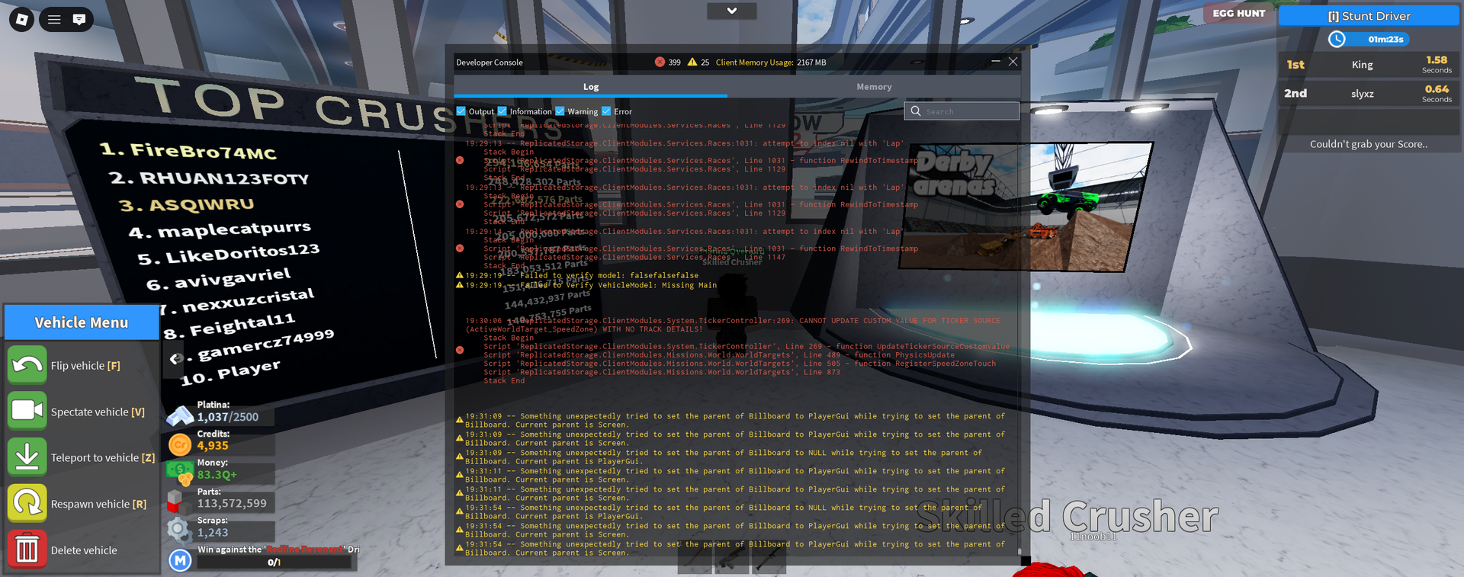The height and width of the screenshot is (577, 1464).
Task: Open the EGG HUNT button
Action: click(1238, 14)
